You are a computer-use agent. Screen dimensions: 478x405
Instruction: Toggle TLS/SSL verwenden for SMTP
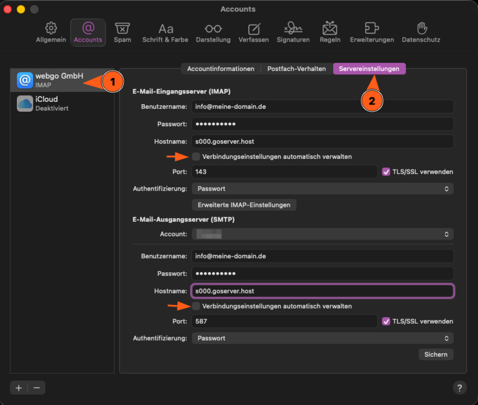point(386,321)
